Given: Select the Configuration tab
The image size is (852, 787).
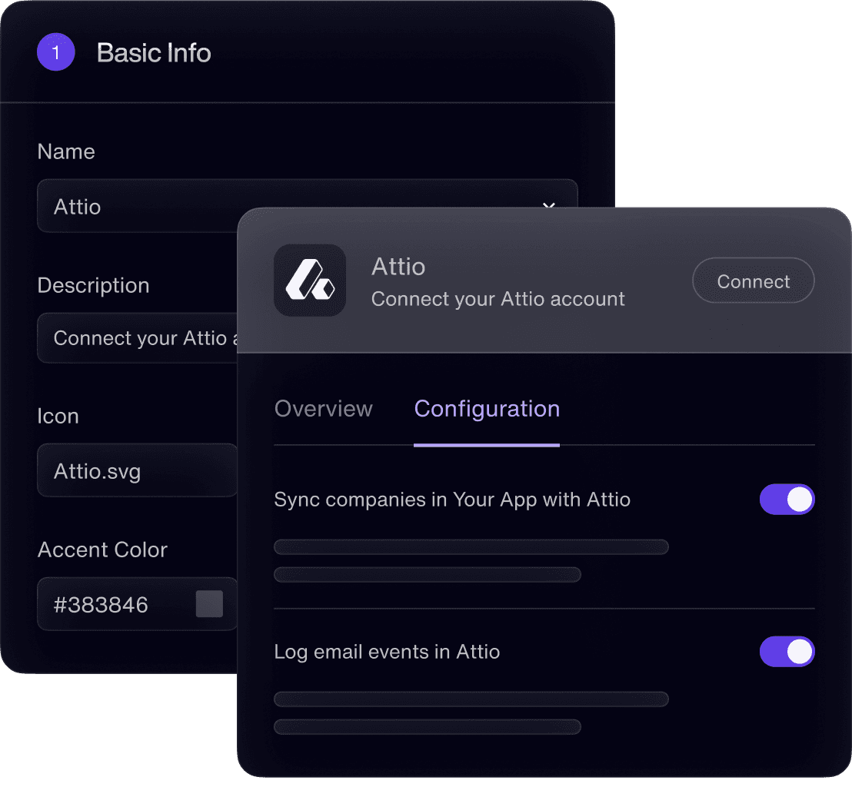Looking at the screenshot, I should (x=487, y=409).
